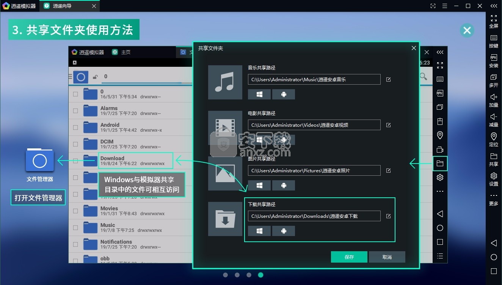This screenshot has width=502, height=285.
Task: Go to the second guide page dot
Action: 237,275
